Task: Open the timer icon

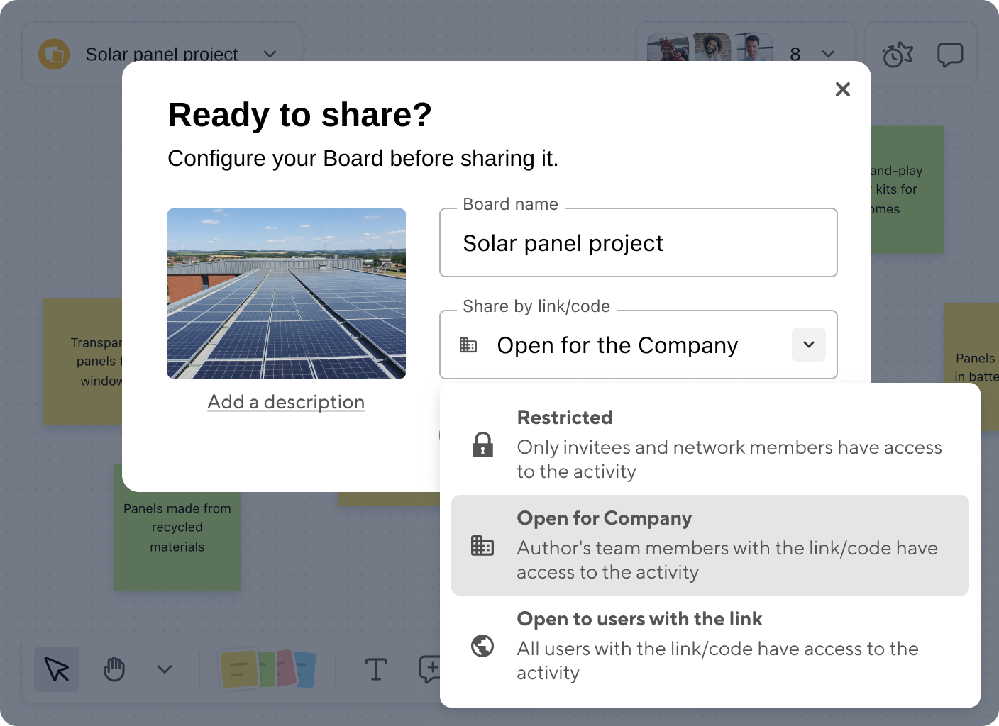Action: 897,55
